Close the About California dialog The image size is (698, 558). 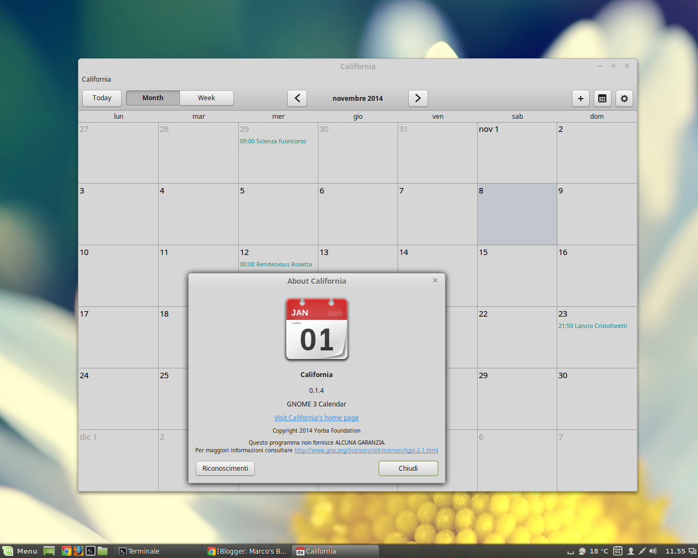[x=435, y=280]
